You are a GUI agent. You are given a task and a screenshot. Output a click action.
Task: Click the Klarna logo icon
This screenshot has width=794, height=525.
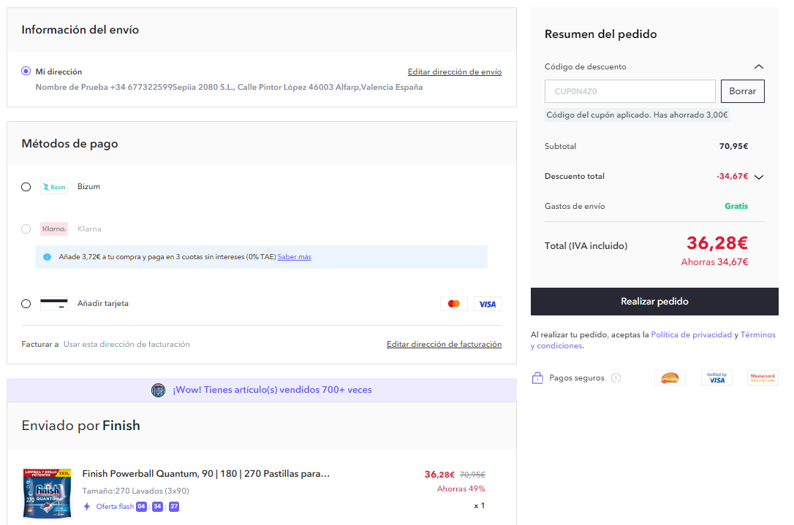click(54, 229)
